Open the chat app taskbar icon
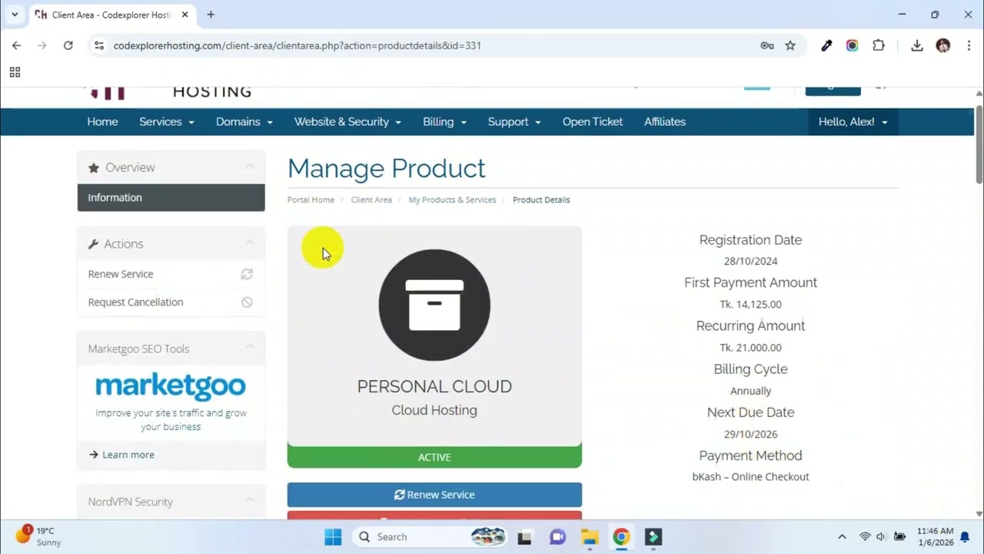The width and height of the screenshot is (984, 554). (x=557, y=537)
